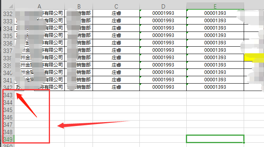
Task: Click cell E338 containing 00001393
Action: point(215,58)
